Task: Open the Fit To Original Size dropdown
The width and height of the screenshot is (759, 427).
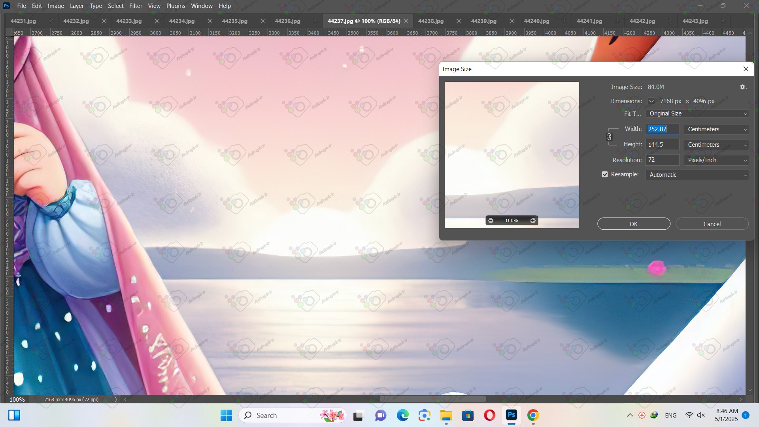Action: coord(697,113)
